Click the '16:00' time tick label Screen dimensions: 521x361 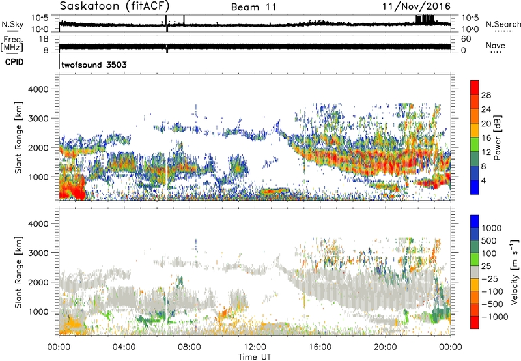pos(320,347)
